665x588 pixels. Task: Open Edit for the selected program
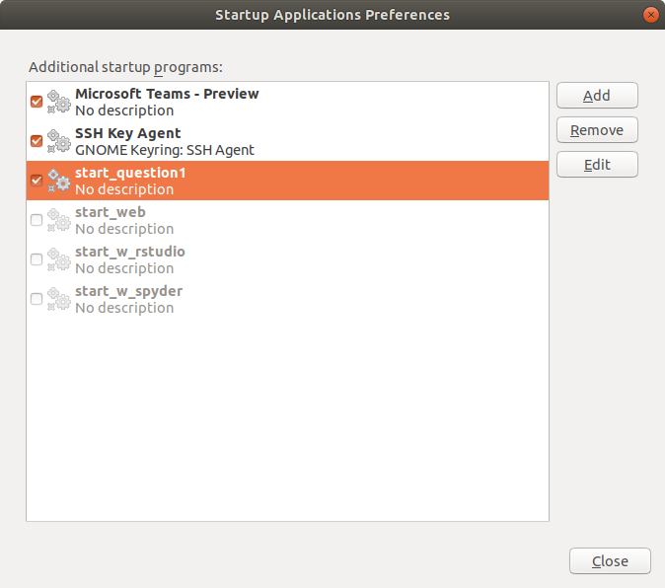click(x=597, y=165)
